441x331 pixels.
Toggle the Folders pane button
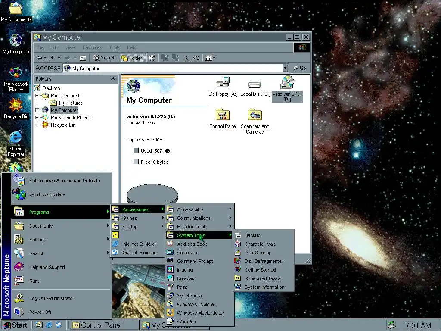pyautogui.click(x=133, y=58)
